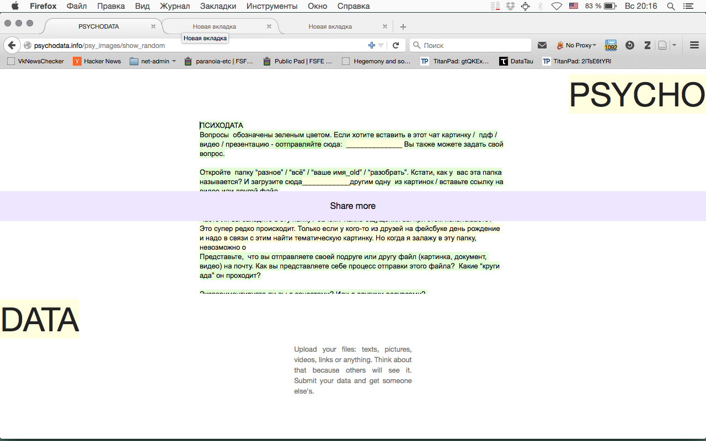The width and height of the screenshot is (706, 441).
Task: Click the Wi-Fi status icon
Action: 557,6
